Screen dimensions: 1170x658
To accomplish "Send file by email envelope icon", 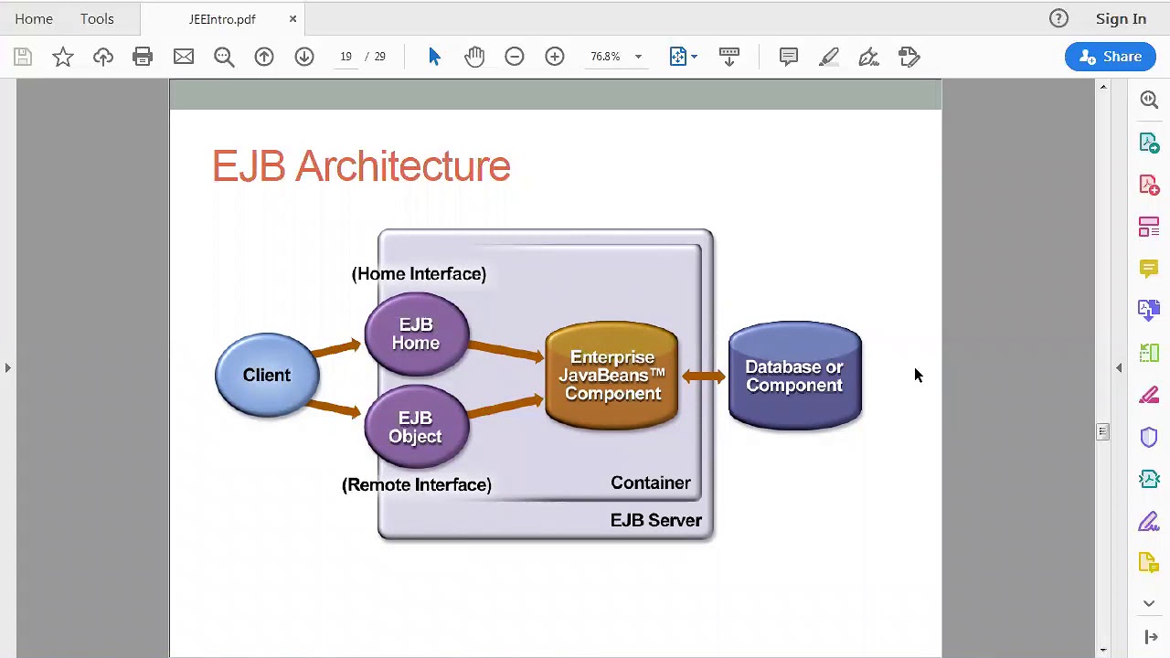I will (184, 57).
